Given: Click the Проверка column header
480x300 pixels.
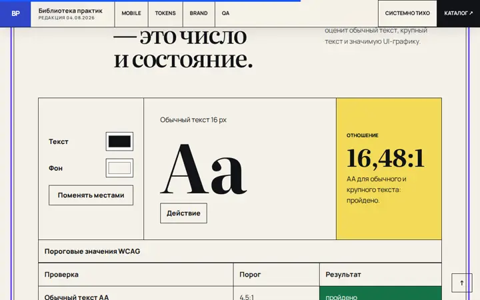Looking at the screenshot, I should coord(136,275).
